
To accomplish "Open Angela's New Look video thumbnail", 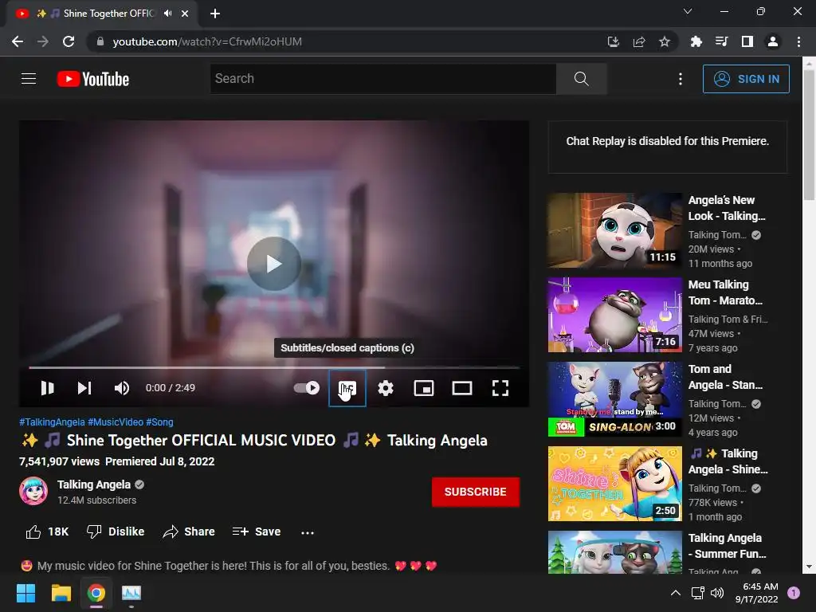I will click(614, 230).
